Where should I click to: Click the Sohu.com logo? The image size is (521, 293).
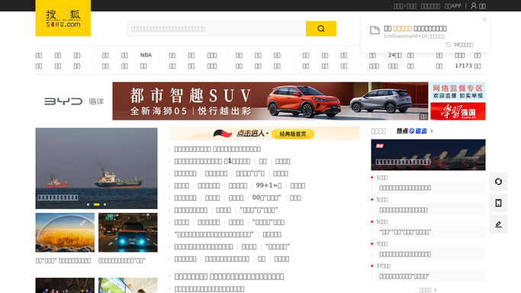(63, 18)
